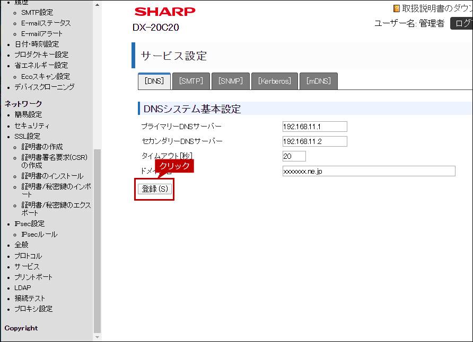This screenshot has height=342, width=473.
Task: Open 証明書のインストール
Action: point(52,176)
